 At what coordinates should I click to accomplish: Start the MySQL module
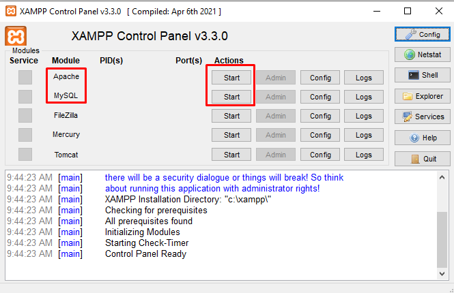pyautogui.click(x=231, y=97)
